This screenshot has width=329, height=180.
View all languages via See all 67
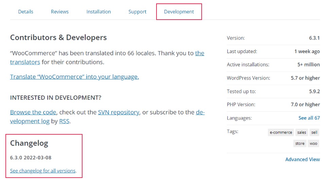pos(309,118)
